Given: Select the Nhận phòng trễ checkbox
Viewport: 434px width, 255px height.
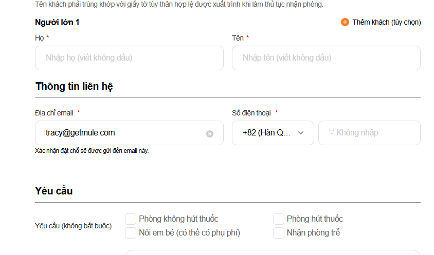Looking at the screenshot, I should tap(279, 233).
